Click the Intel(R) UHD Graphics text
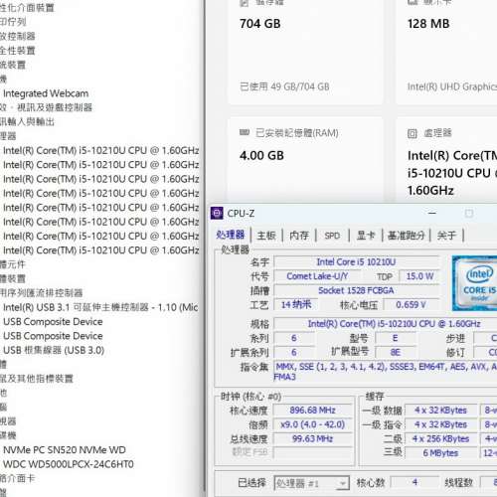 click(x=452, y=86)
